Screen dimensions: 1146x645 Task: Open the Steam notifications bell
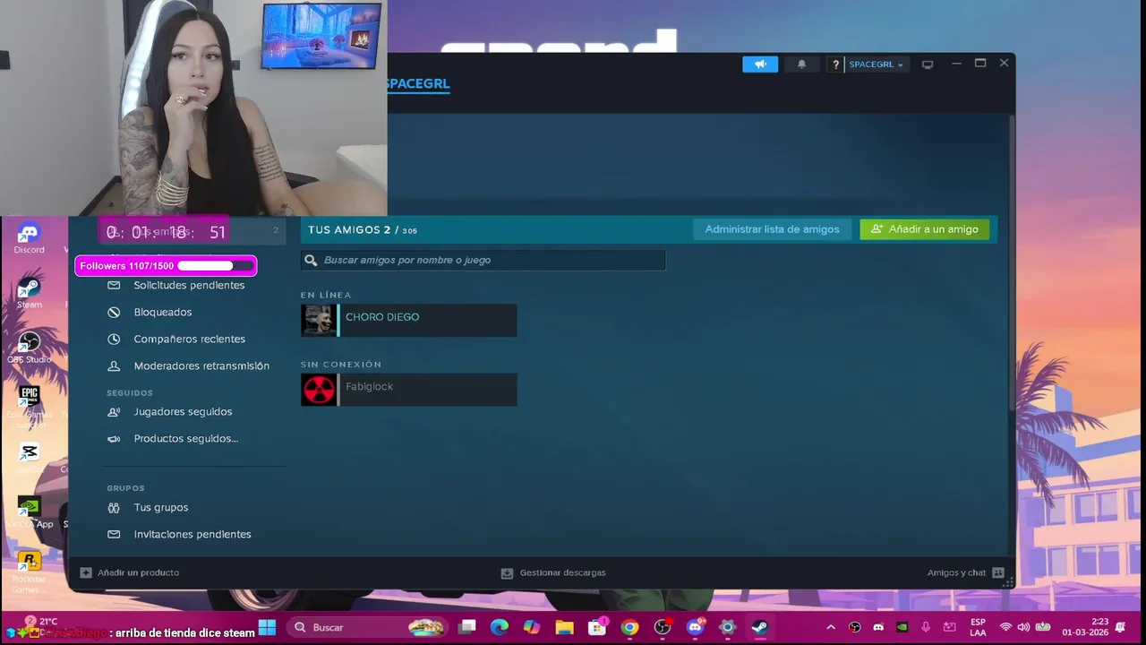tap(801, 64)
